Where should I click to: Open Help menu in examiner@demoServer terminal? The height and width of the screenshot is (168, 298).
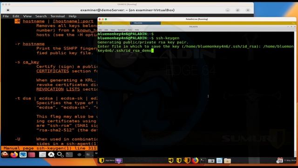point(73,16)
